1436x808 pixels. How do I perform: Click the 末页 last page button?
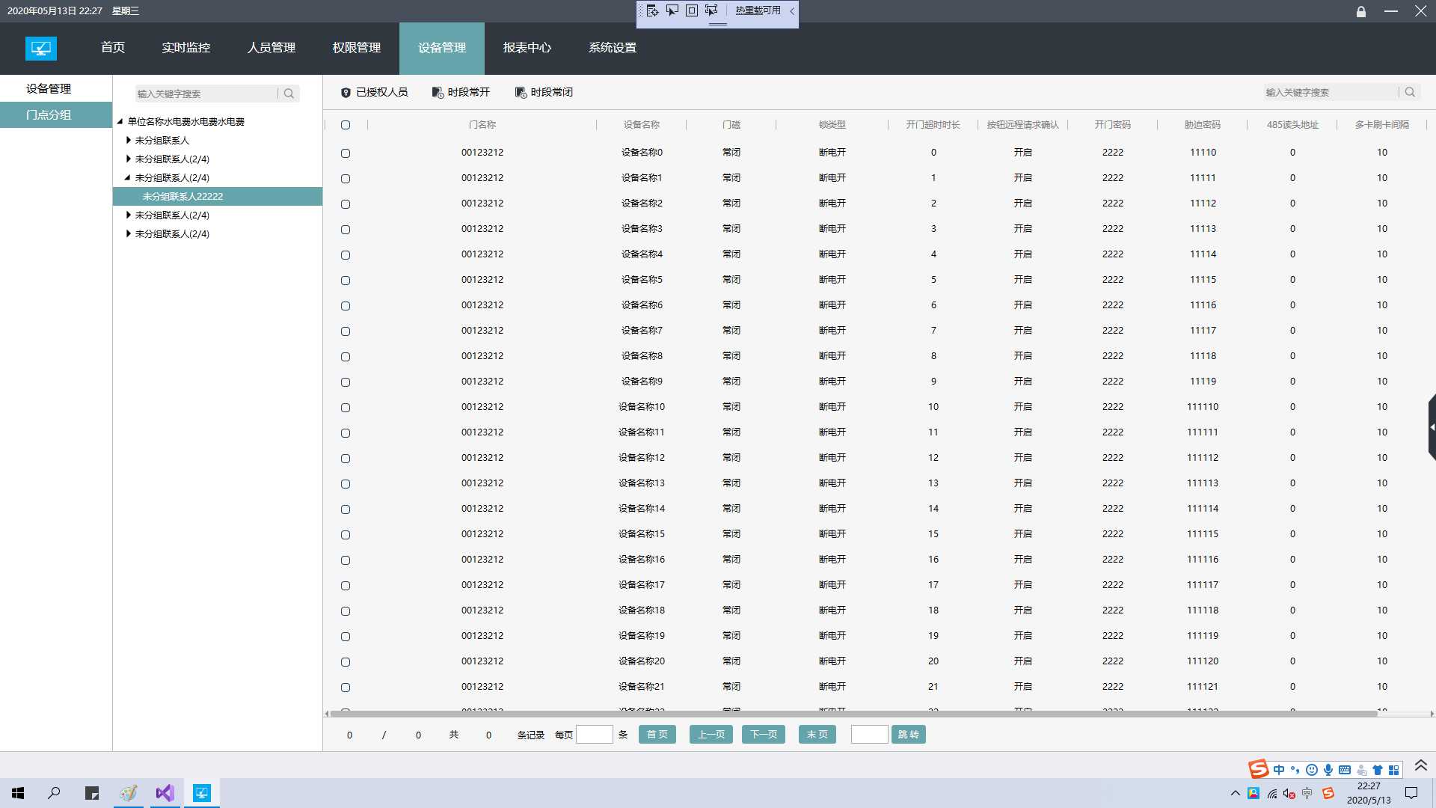pos(817,735)
